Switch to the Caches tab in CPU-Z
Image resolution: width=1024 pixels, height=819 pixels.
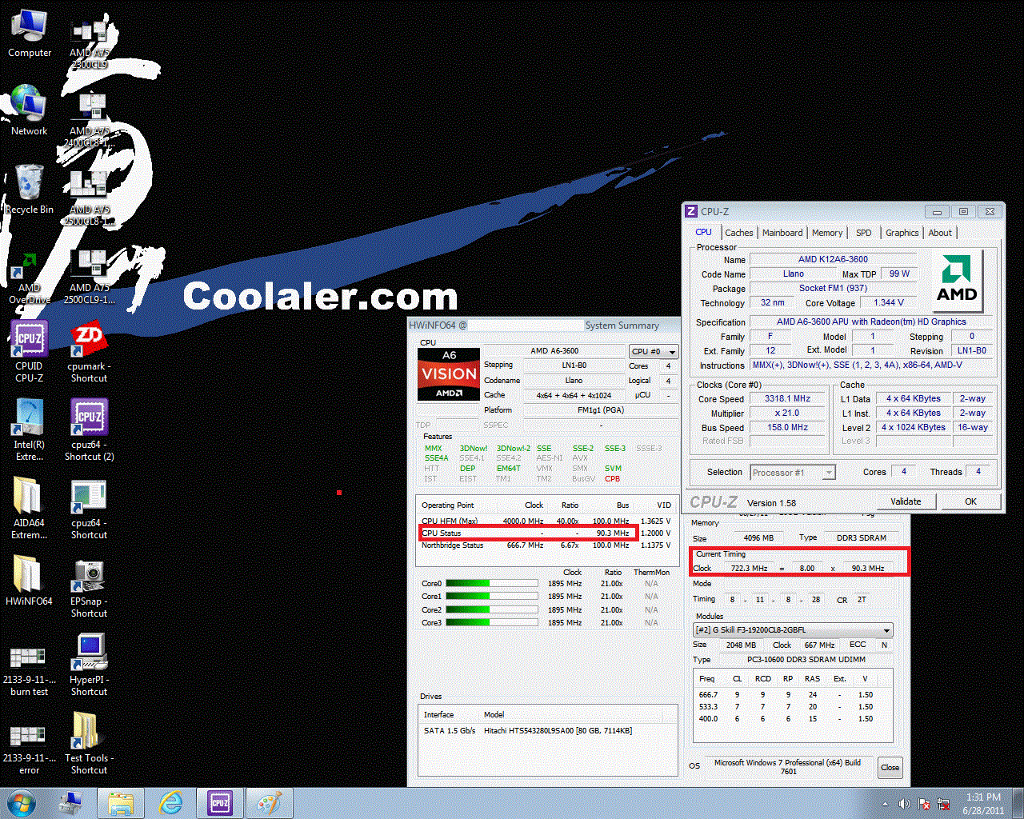(x=739, y=233)
